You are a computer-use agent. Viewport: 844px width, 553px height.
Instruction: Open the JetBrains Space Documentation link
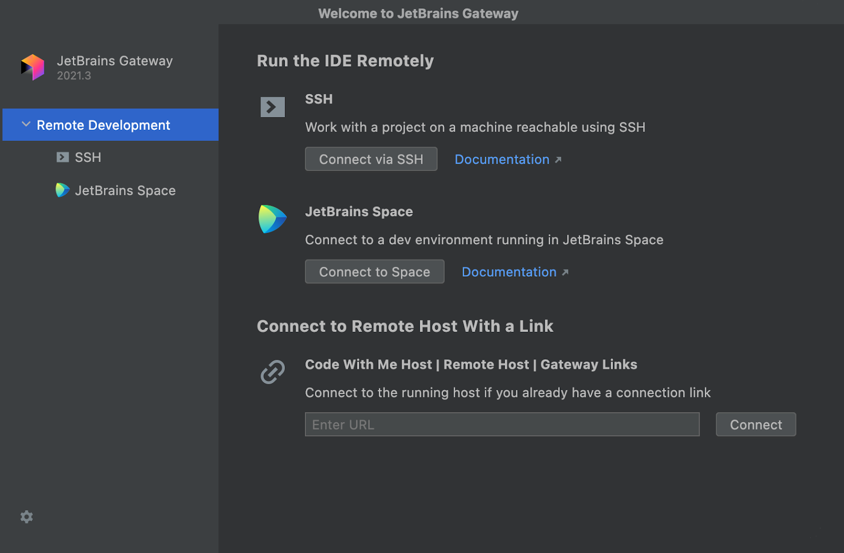(x=509, y=272)
